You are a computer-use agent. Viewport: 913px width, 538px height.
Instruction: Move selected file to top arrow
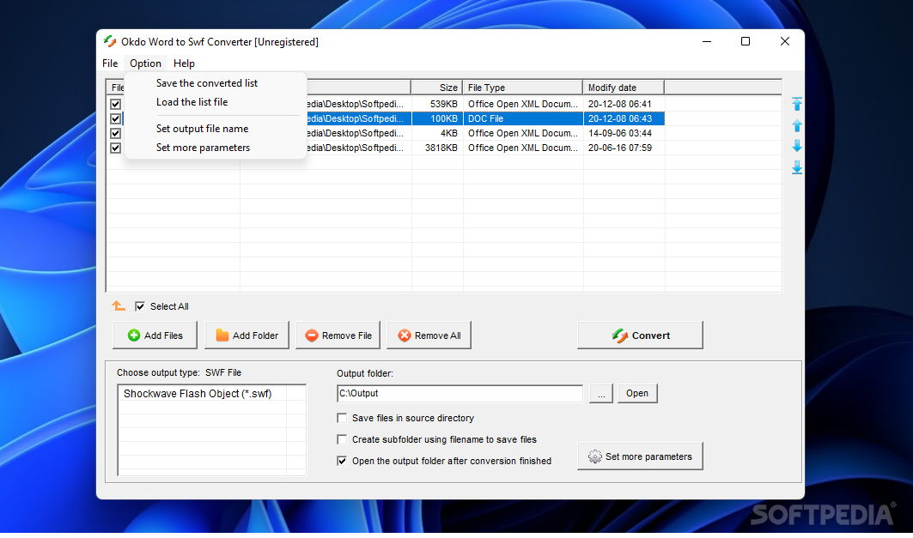click(x=797, y=104)
